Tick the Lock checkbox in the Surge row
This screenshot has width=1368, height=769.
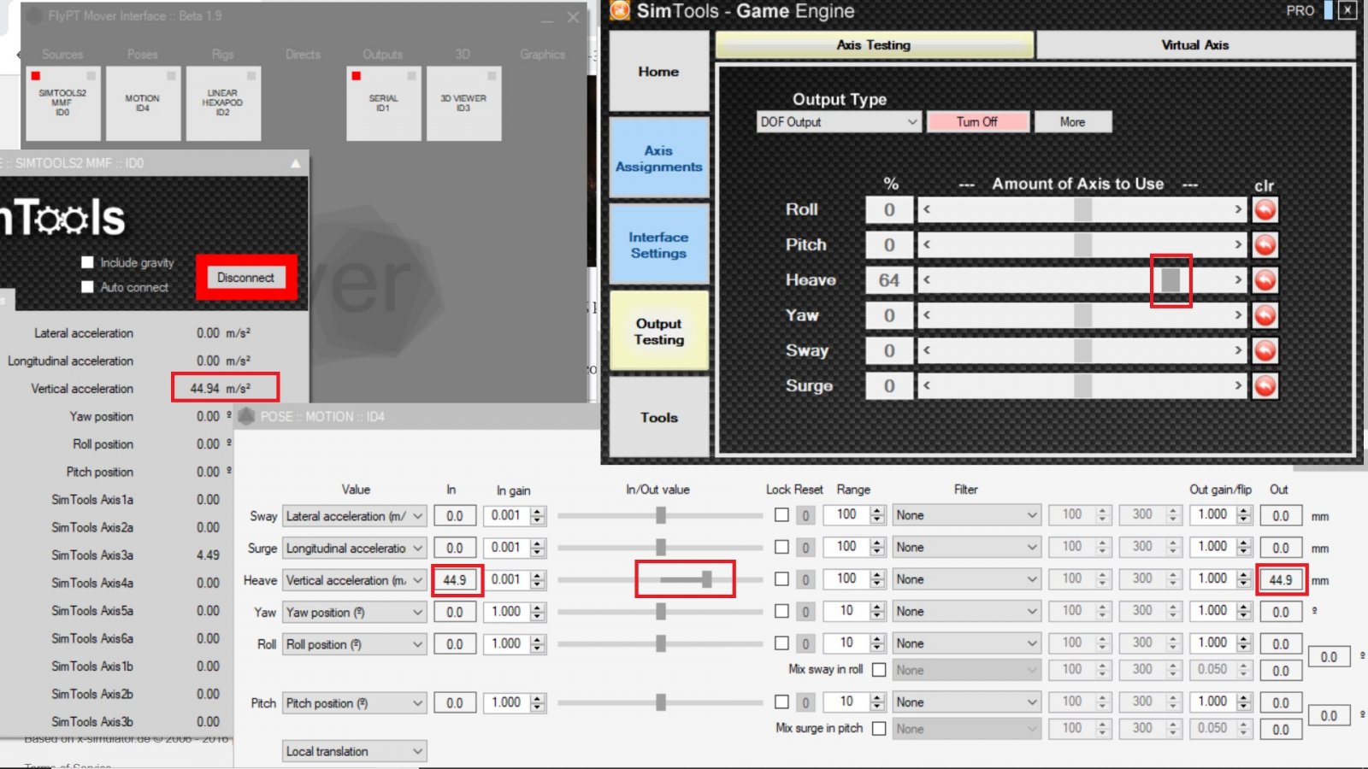pyautogui.click(x=781, y=547)
